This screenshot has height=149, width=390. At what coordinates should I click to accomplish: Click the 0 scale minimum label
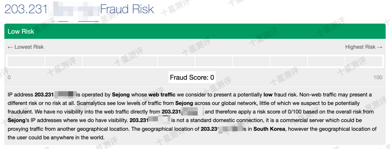pyautogui.click(x=9, y=77)
